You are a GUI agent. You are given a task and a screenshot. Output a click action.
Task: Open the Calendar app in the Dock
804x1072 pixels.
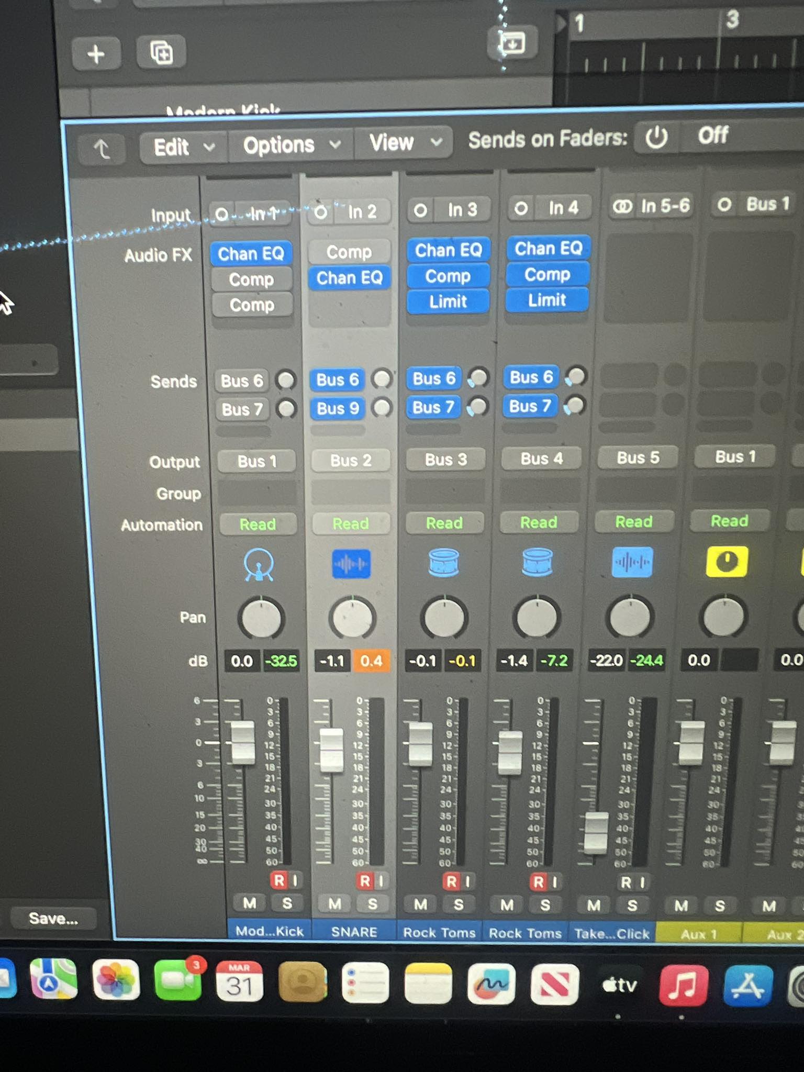point(240,981)
